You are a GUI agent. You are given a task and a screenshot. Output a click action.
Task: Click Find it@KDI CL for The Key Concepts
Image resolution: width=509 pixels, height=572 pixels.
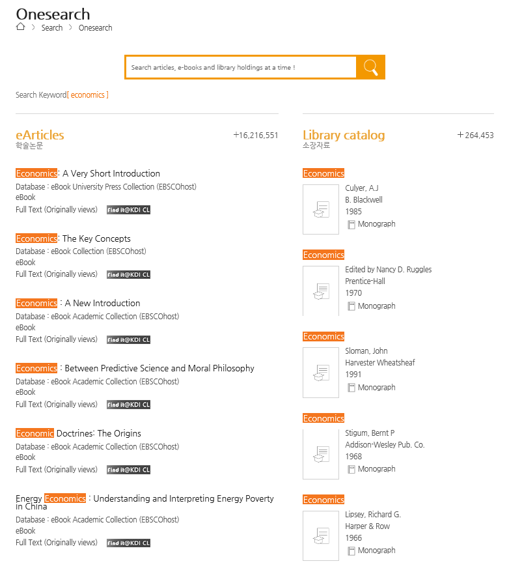click(129, 275)
